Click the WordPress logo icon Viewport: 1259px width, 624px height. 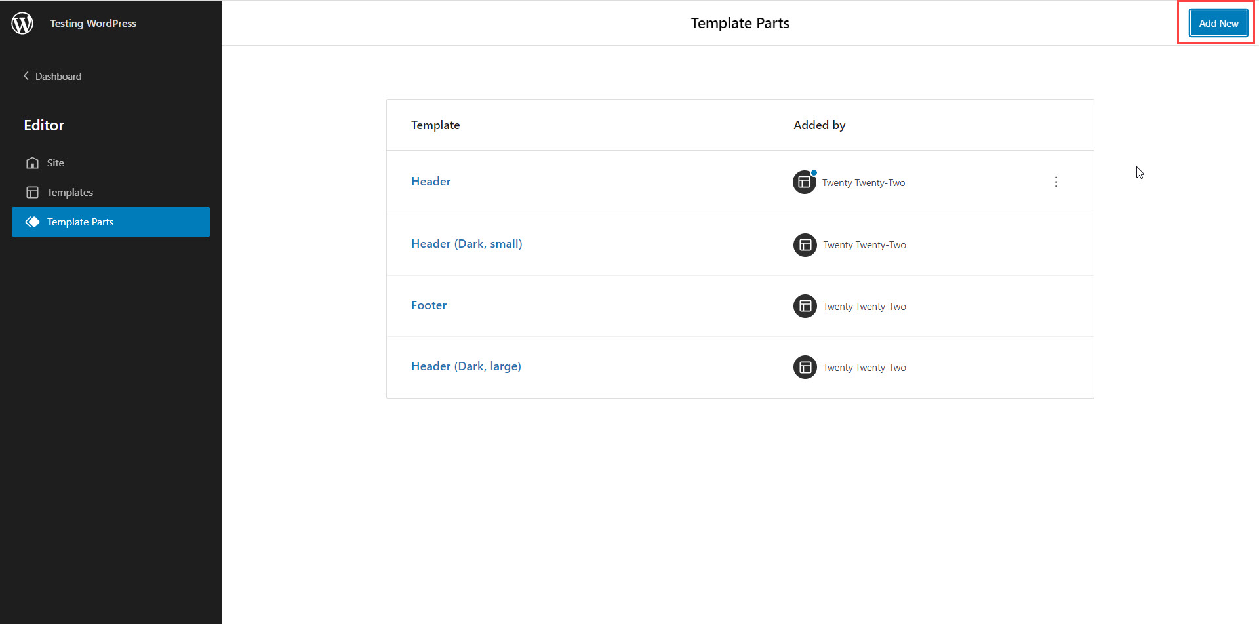point(22,23)
